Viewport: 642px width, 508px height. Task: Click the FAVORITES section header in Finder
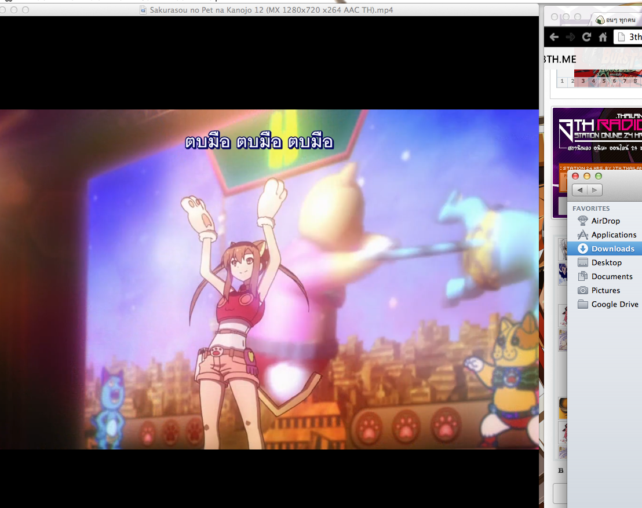591,209
